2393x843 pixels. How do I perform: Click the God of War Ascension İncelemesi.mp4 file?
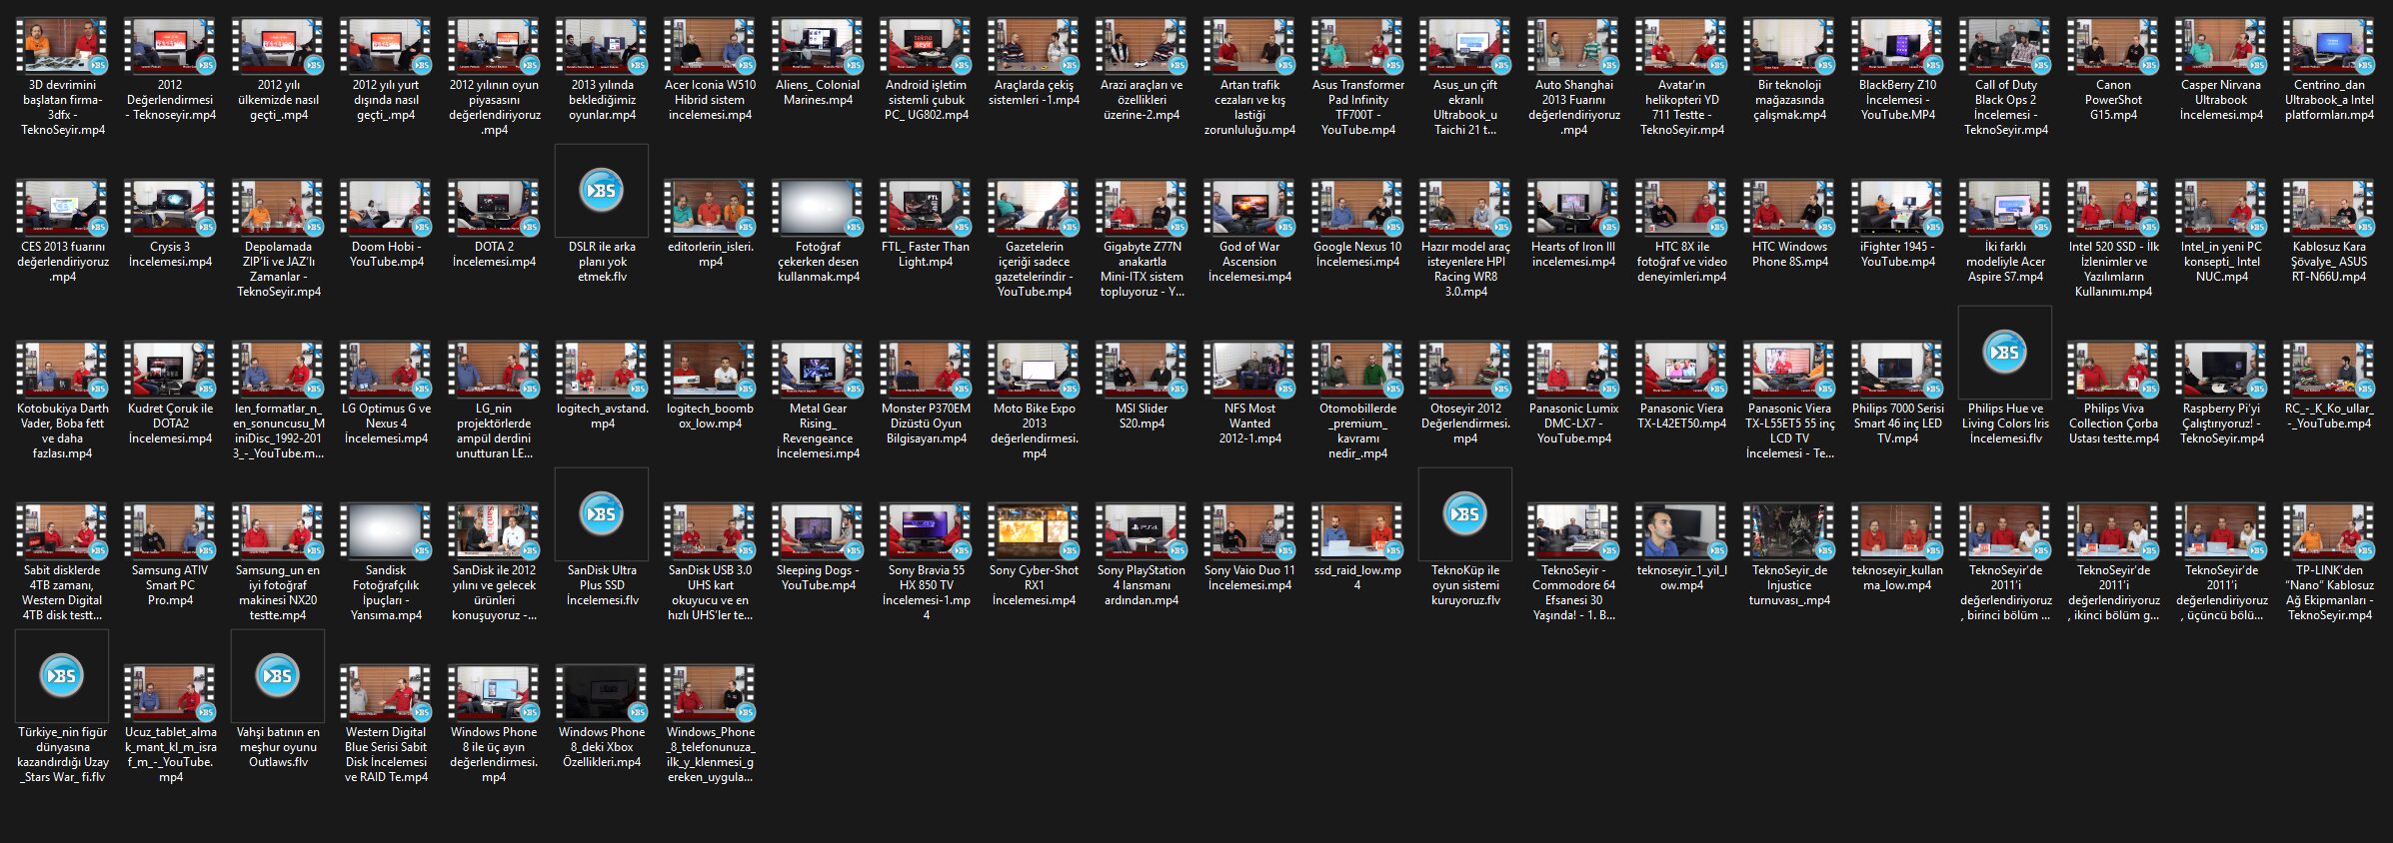(x=1249, y=208)
